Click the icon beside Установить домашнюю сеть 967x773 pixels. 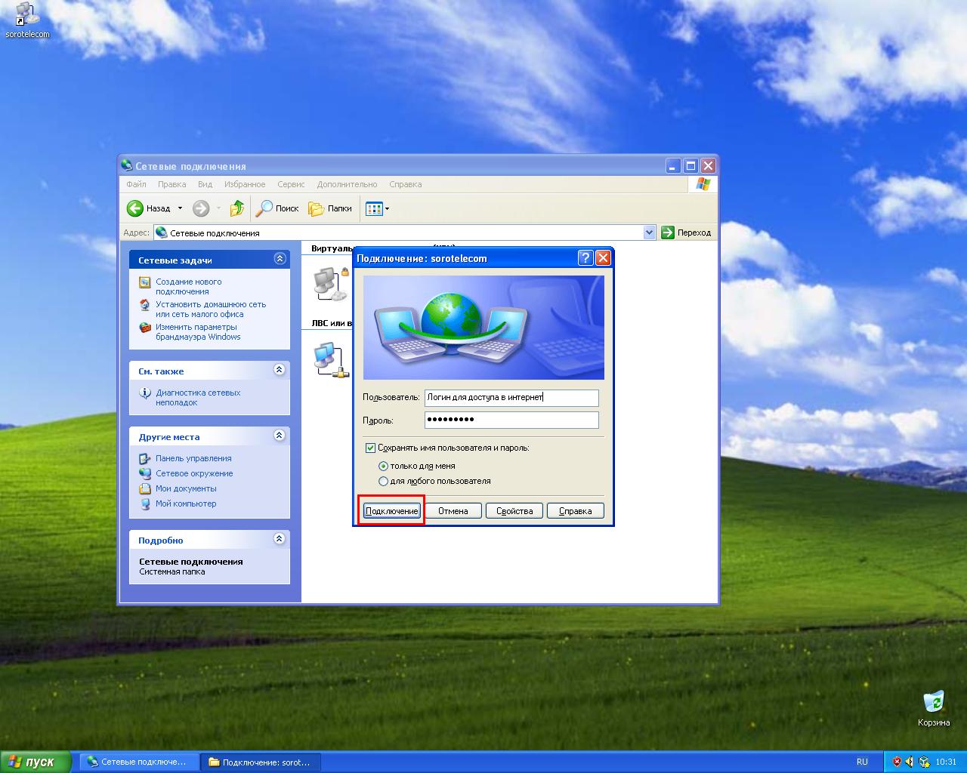[x=145, y=305]
